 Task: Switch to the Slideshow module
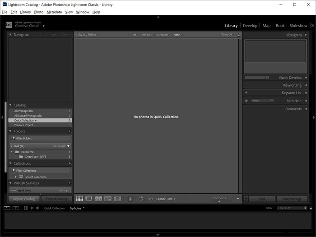click(298, 26)
